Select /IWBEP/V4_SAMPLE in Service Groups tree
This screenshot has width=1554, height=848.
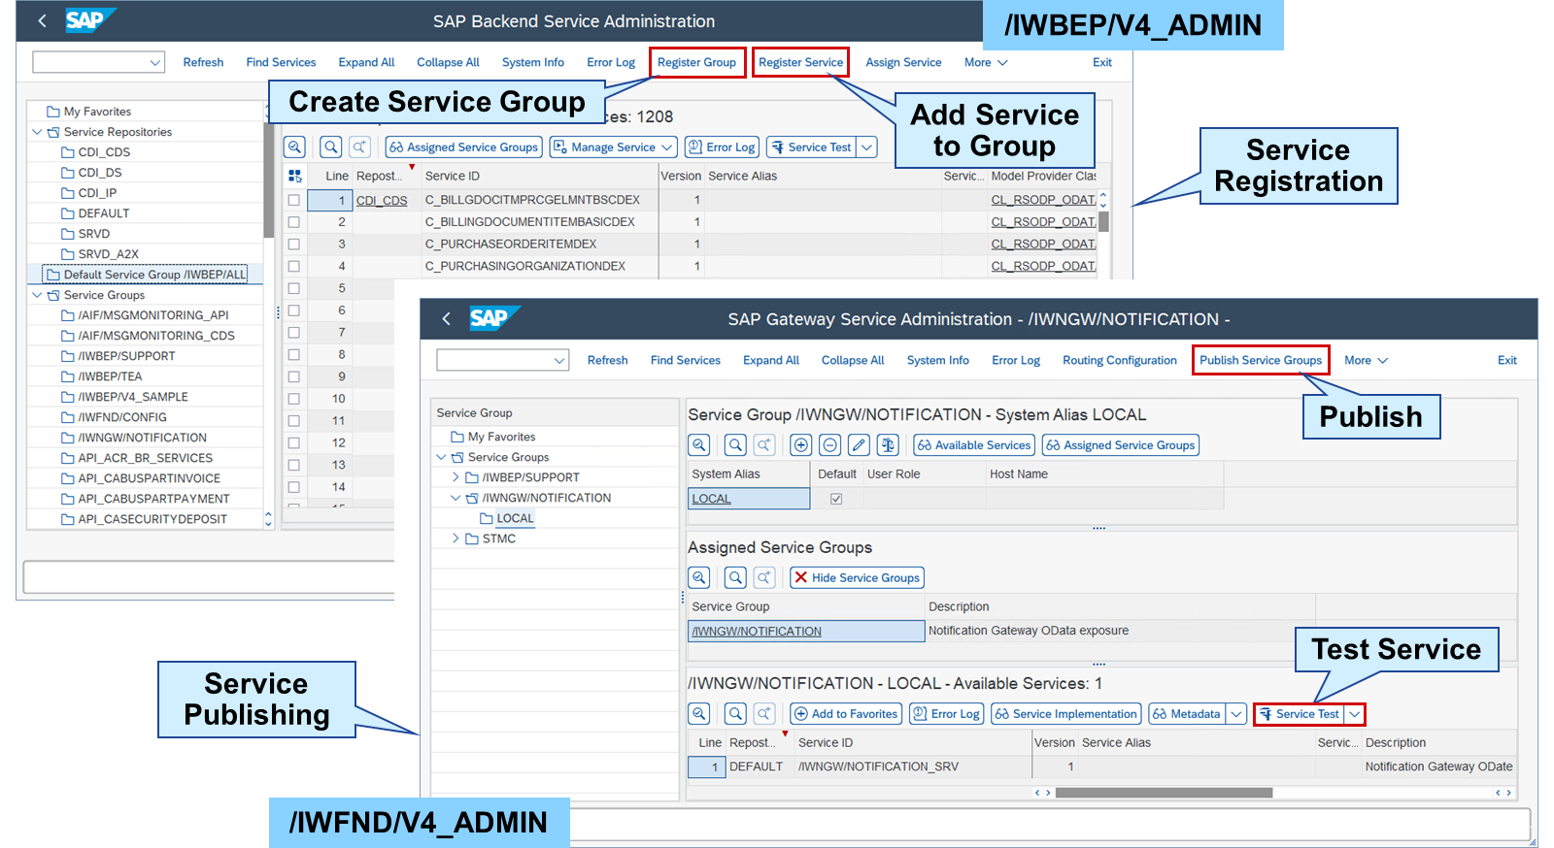[x=133, y=397]
